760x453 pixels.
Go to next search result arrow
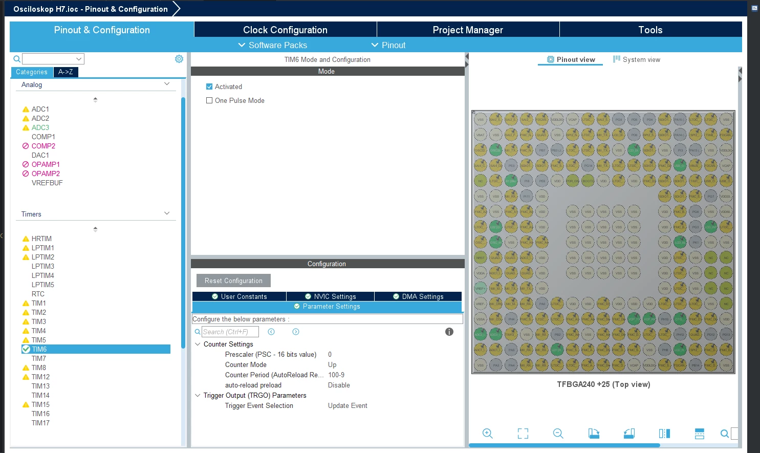[296, 332]
